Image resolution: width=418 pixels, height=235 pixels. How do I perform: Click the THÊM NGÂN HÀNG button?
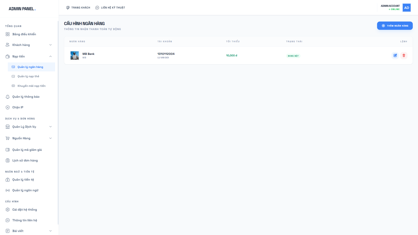click(394, 26)
